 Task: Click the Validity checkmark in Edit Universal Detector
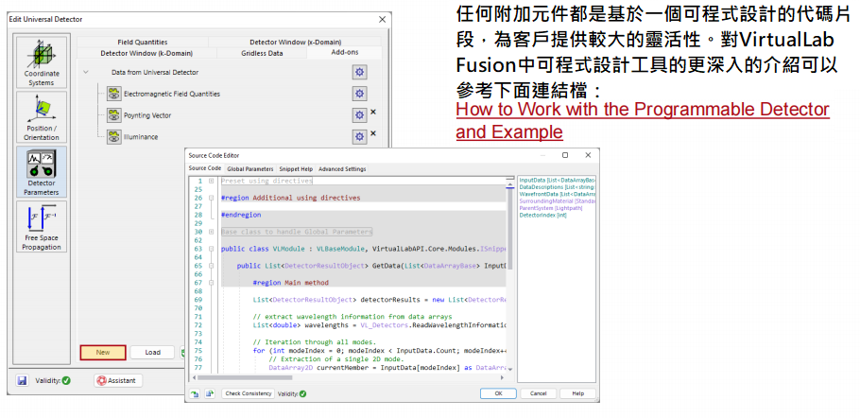(x=66, y=381)
